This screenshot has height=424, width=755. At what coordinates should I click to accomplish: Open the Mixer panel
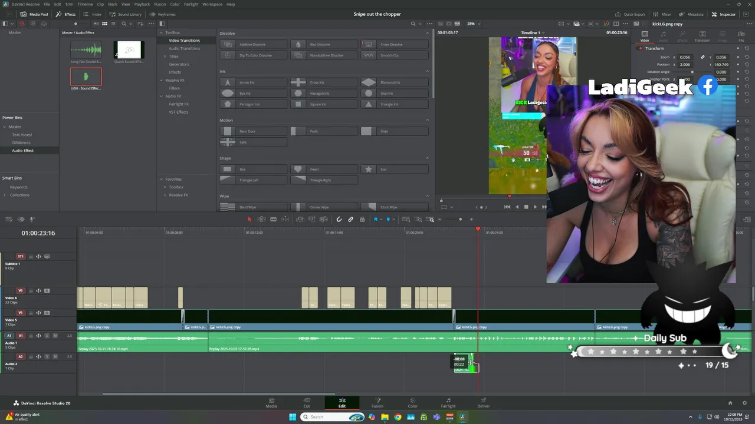(662, 14)
